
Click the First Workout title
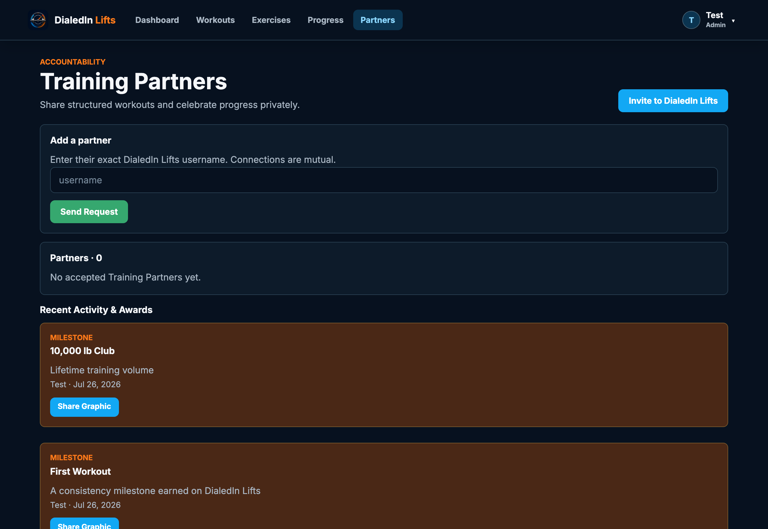click(80, 471)
